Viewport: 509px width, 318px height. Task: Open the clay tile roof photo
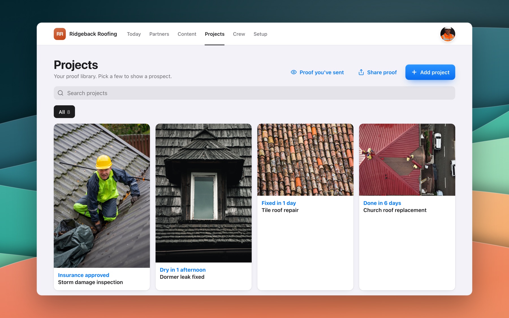point(305,160)
